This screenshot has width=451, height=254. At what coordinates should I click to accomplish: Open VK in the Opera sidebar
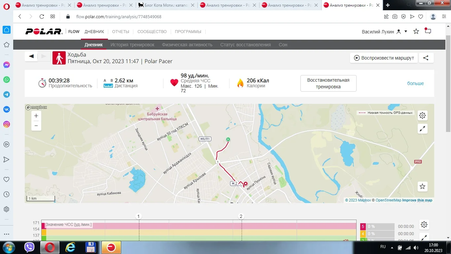(6, 109)
